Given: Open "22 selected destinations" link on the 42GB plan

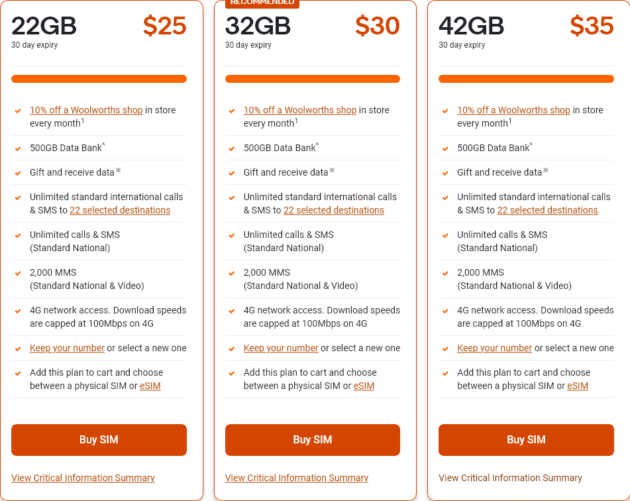Looking at the screenshot, I should point(547,210).
